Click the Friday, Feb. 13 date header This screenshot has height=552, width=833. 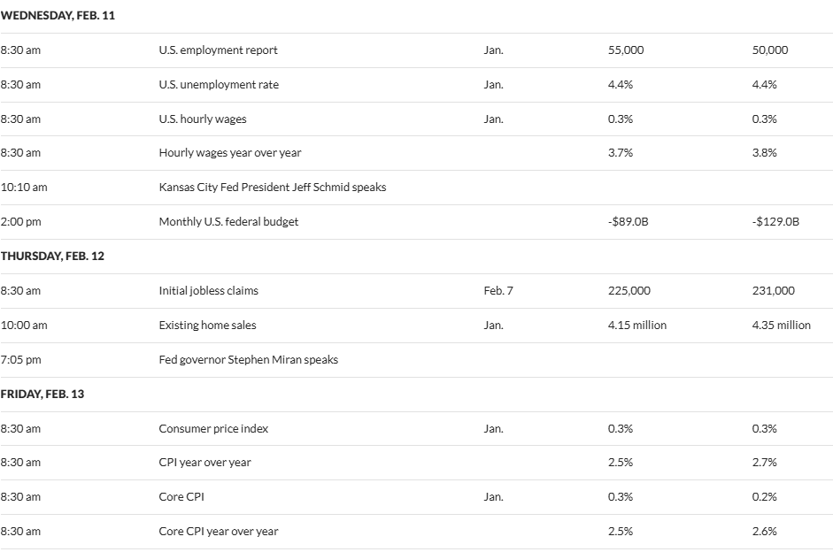(42, 395)
